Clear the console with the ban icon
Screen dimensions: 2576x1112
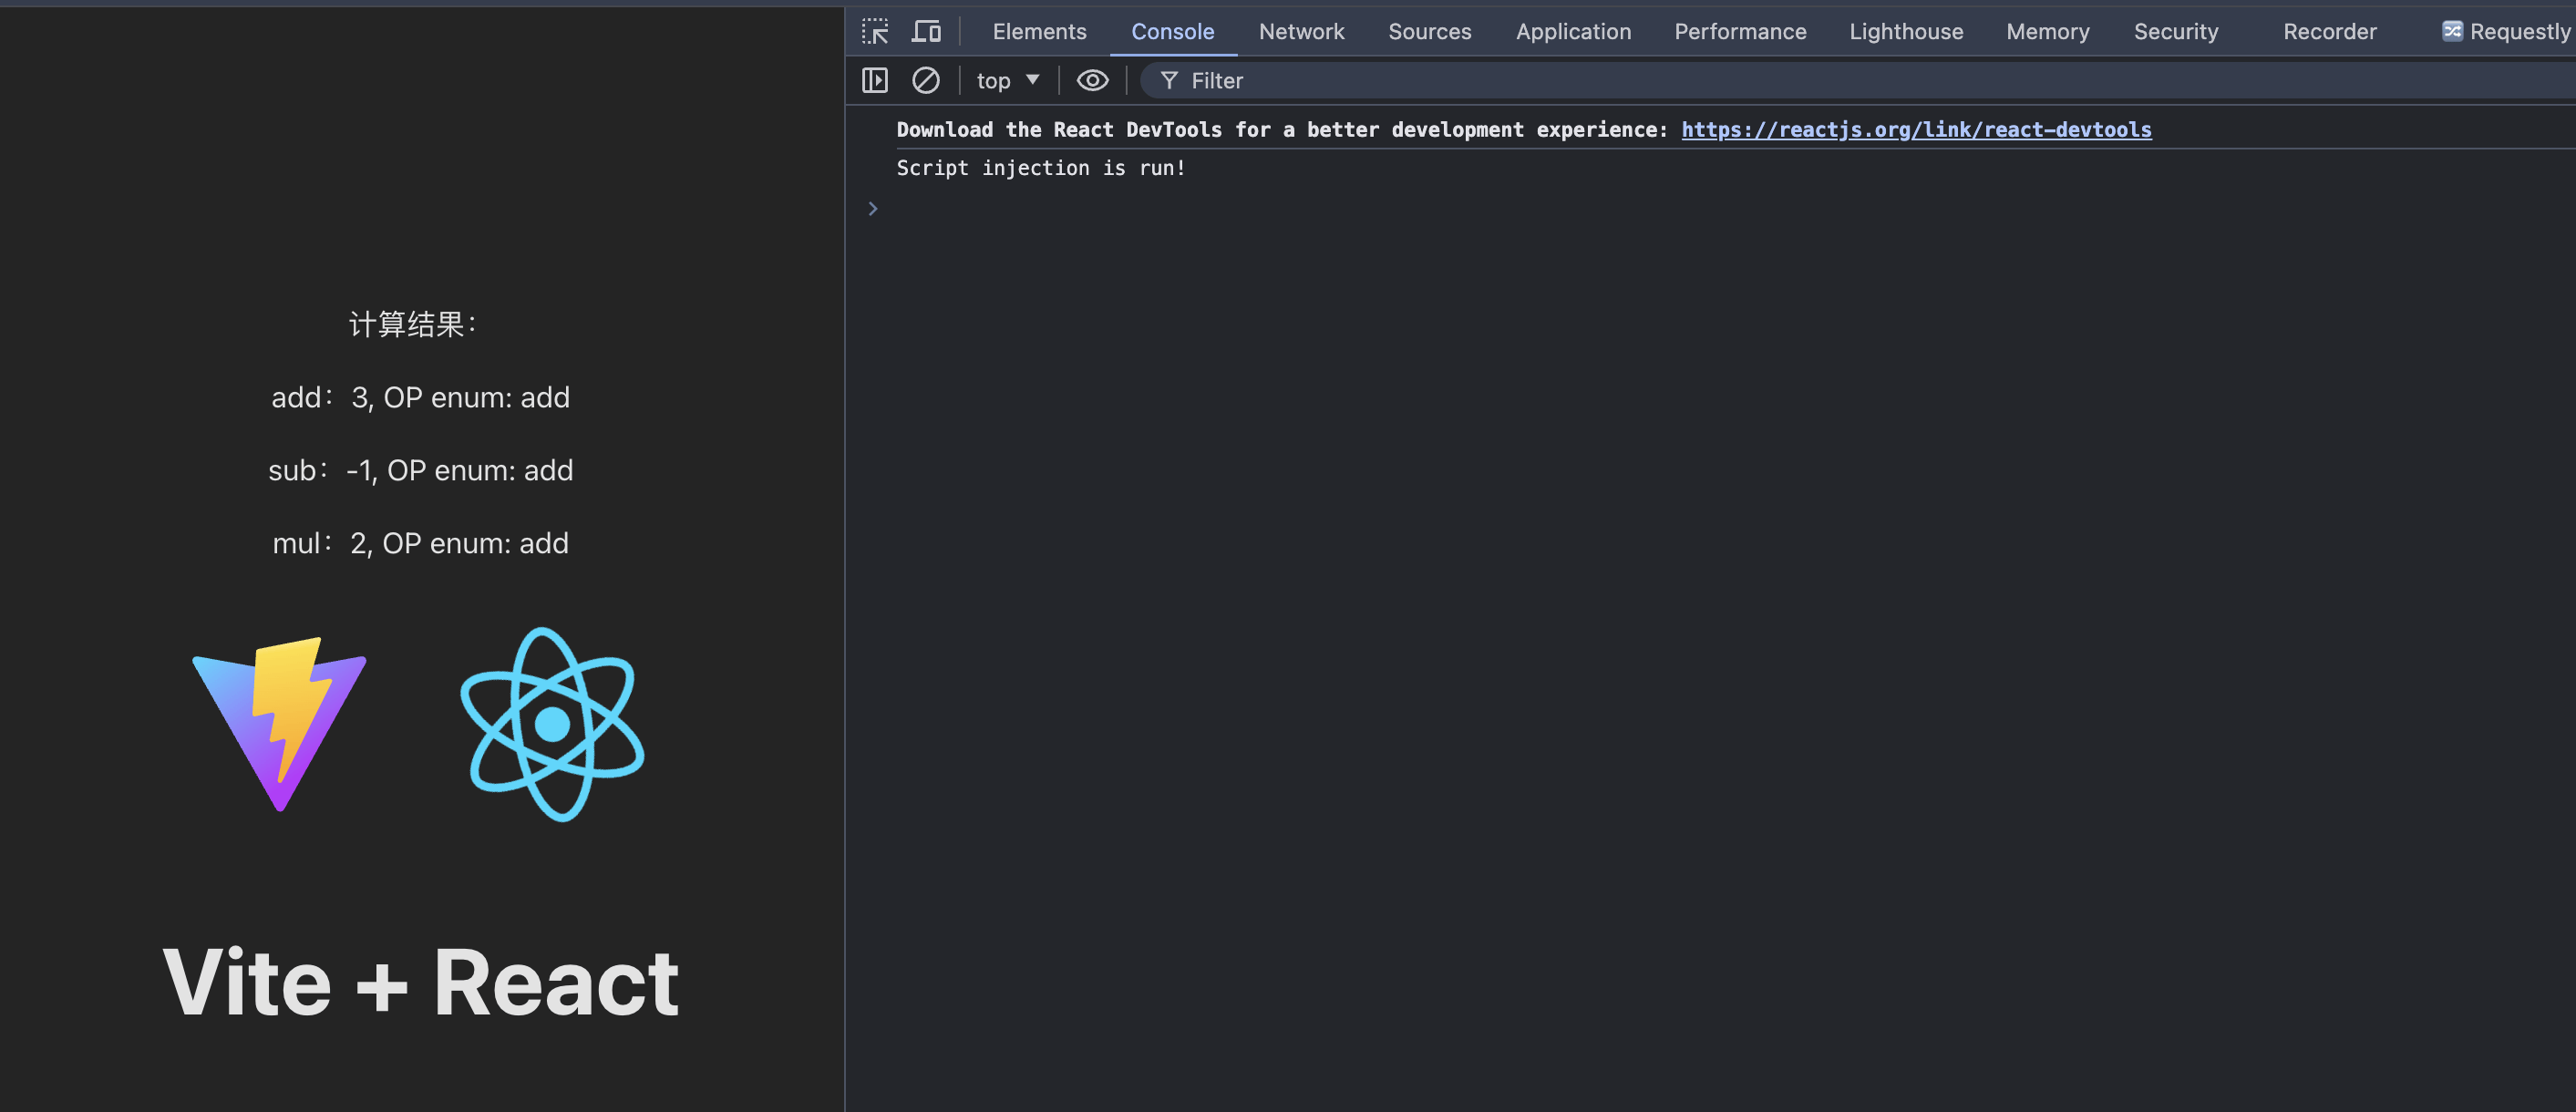926,80
